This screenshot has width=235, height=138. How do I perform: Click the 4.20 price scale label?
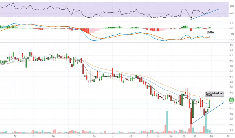click(x=231, y=109)
